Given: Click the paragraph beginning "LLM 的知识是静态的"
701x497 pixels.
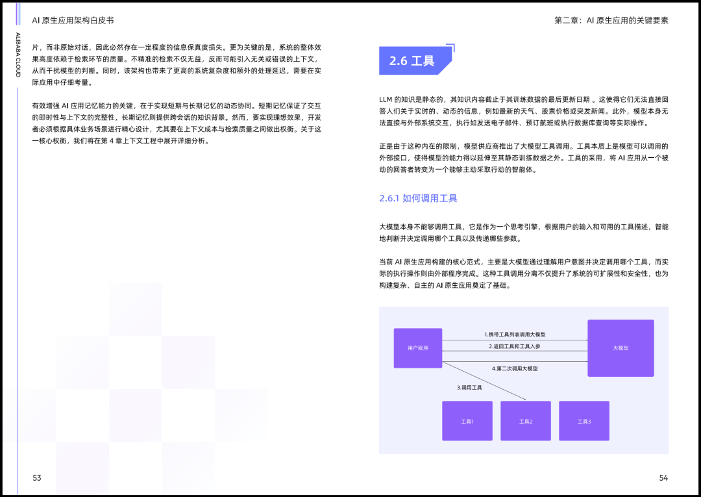Looking at the screenshot, I should point(524,111).
